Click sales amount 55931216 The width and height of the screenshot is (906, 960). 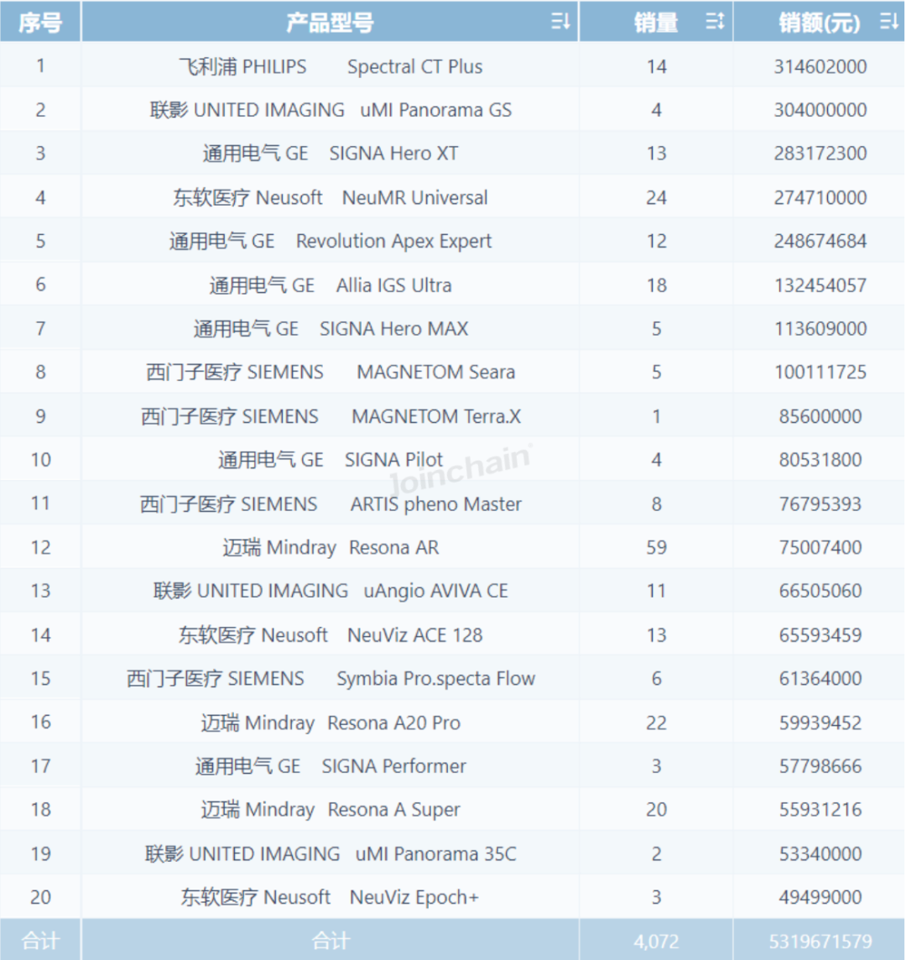point(820,810)
